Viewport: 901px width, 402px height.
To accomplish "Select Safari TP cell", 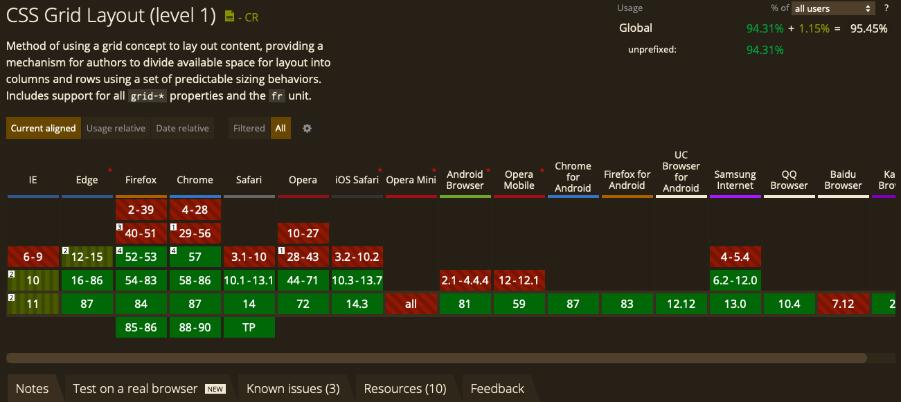I will pyautogui.click(x=249, y=327).
